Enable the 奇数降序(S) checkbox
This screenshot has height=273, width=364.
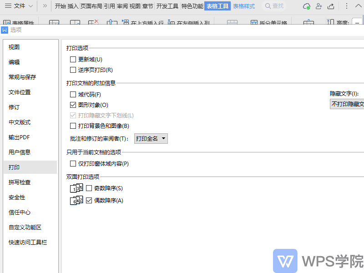tap(89, 188)
